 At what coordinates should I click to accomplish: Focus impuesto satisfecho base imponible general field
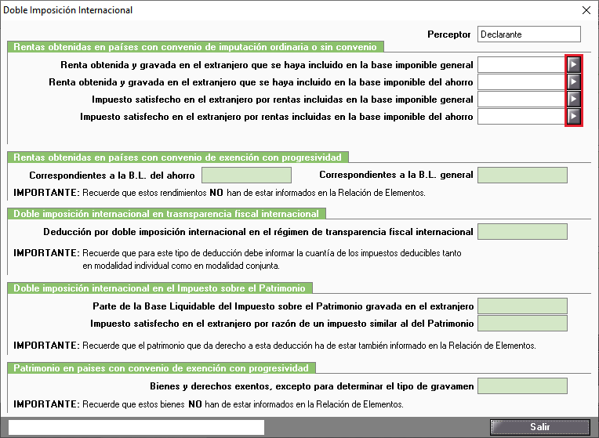click(x=522, y=100)
